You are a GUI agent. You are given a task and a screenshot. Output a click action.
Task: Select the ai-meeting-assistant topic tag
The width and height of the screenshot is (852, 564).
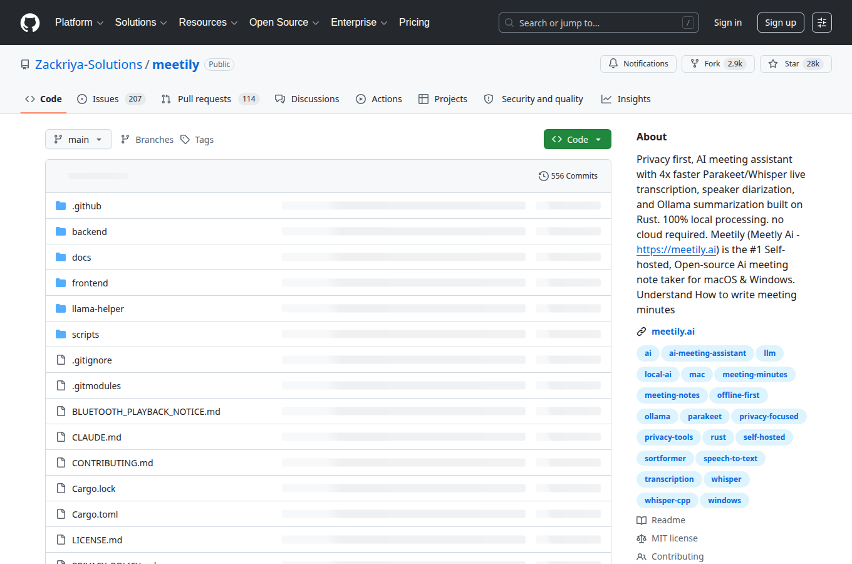pyautogui.click(x=707, y=353)
